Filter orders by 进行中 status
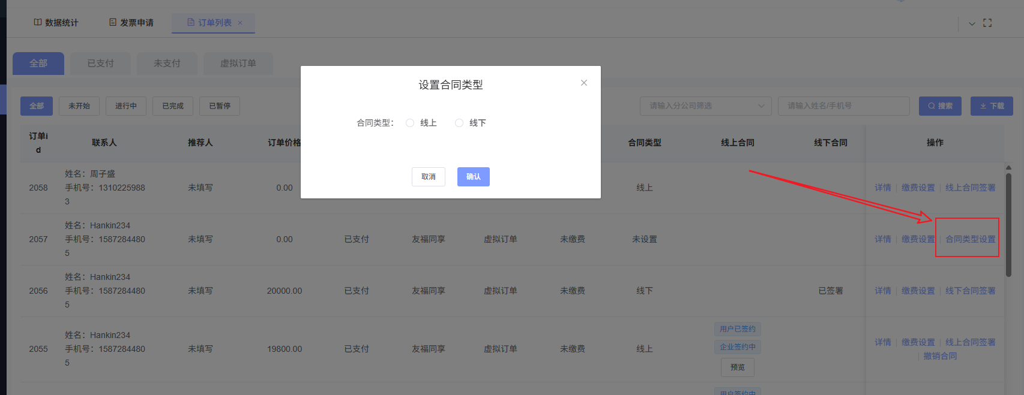 point(126,106)
